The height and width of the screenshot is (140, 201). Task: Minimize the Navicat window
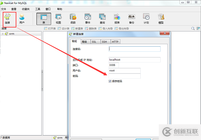[x=182, y=2]
